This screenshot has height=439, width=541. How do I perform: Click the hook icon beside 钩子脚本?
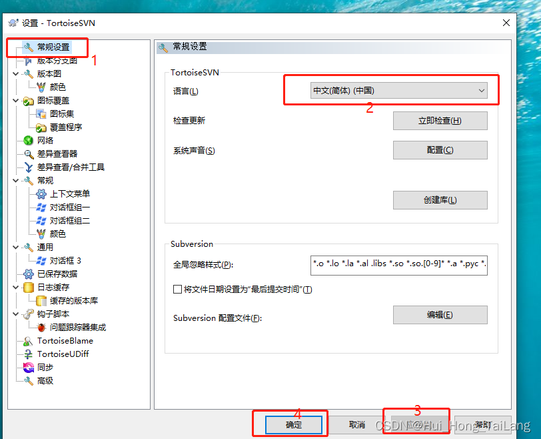(28, 314)
